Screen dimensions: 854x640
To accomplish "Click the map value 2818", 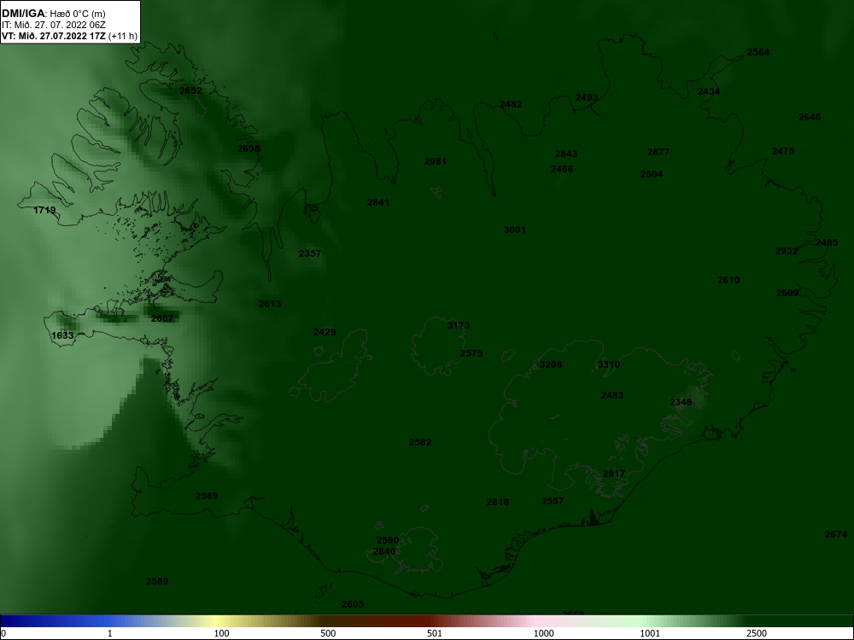I will (x=499, y=503).
